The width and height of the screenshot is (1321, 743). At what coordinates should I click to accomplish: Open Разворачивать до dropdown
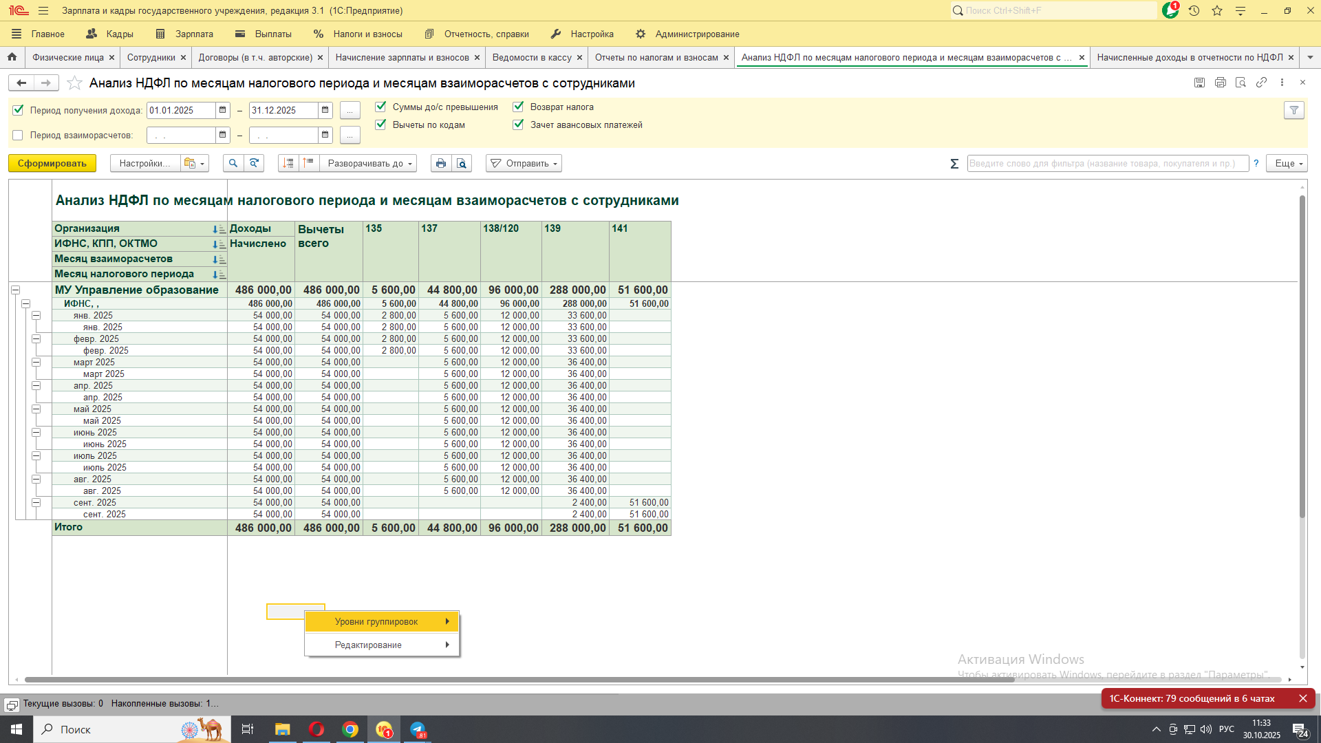tap(371, 164)
